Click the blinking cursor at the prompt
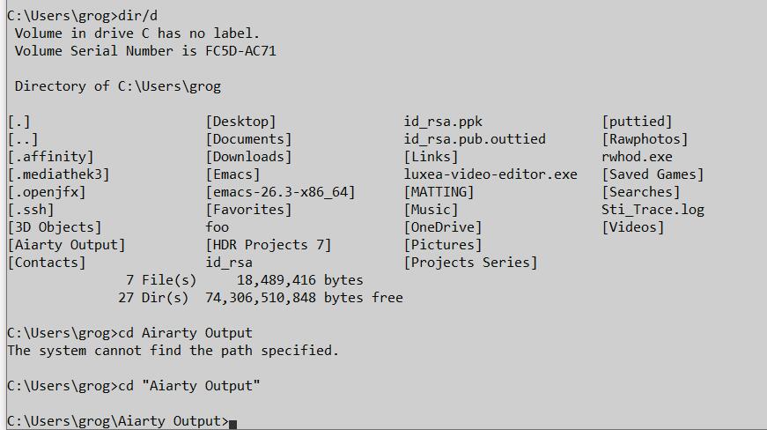This screenshot has height=430, width=767. 233,424
